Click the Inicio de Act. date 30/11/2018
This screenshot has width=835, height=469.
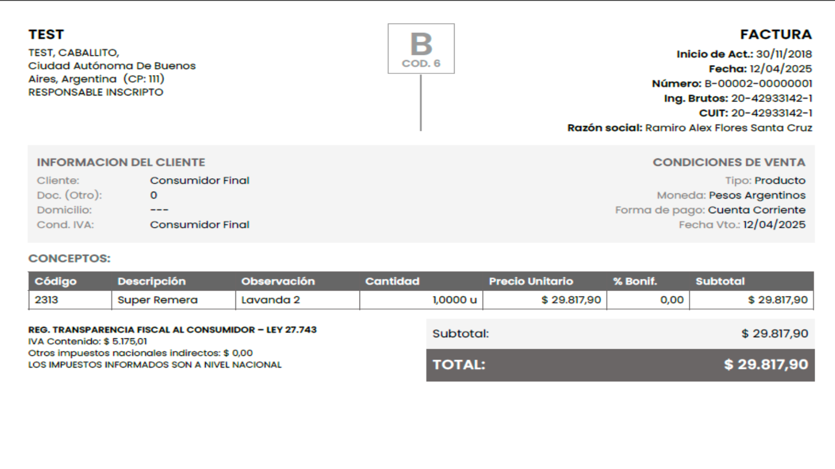click(x=783, y=54)
